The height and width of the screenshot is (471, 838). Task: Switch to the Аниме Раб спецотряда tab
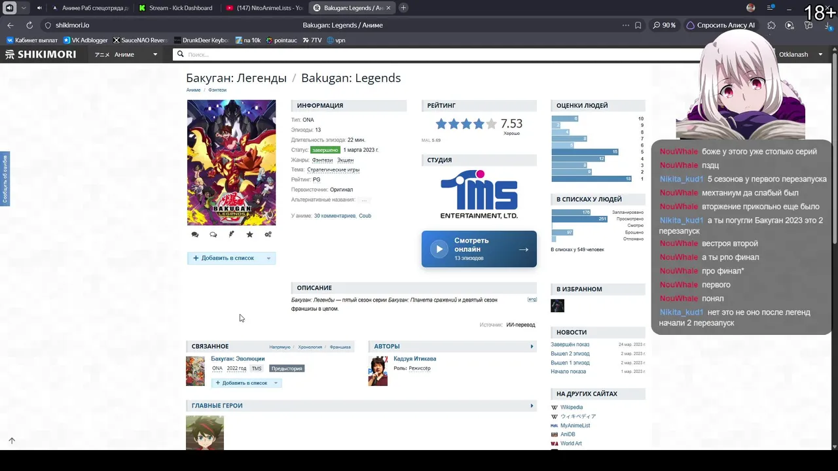tap(90, 8)
